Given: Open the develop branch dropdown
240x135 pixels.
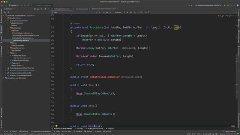Looking at the screenshot, I should coord(13,5).
